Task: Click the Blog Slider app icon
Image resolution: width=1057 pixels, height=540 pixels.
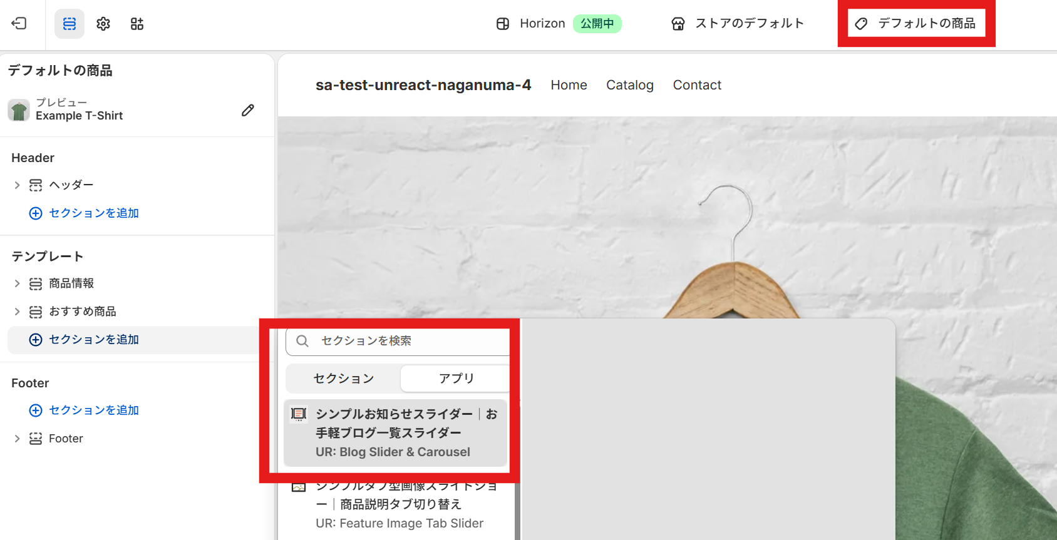Action: click(x=299, y=414)
